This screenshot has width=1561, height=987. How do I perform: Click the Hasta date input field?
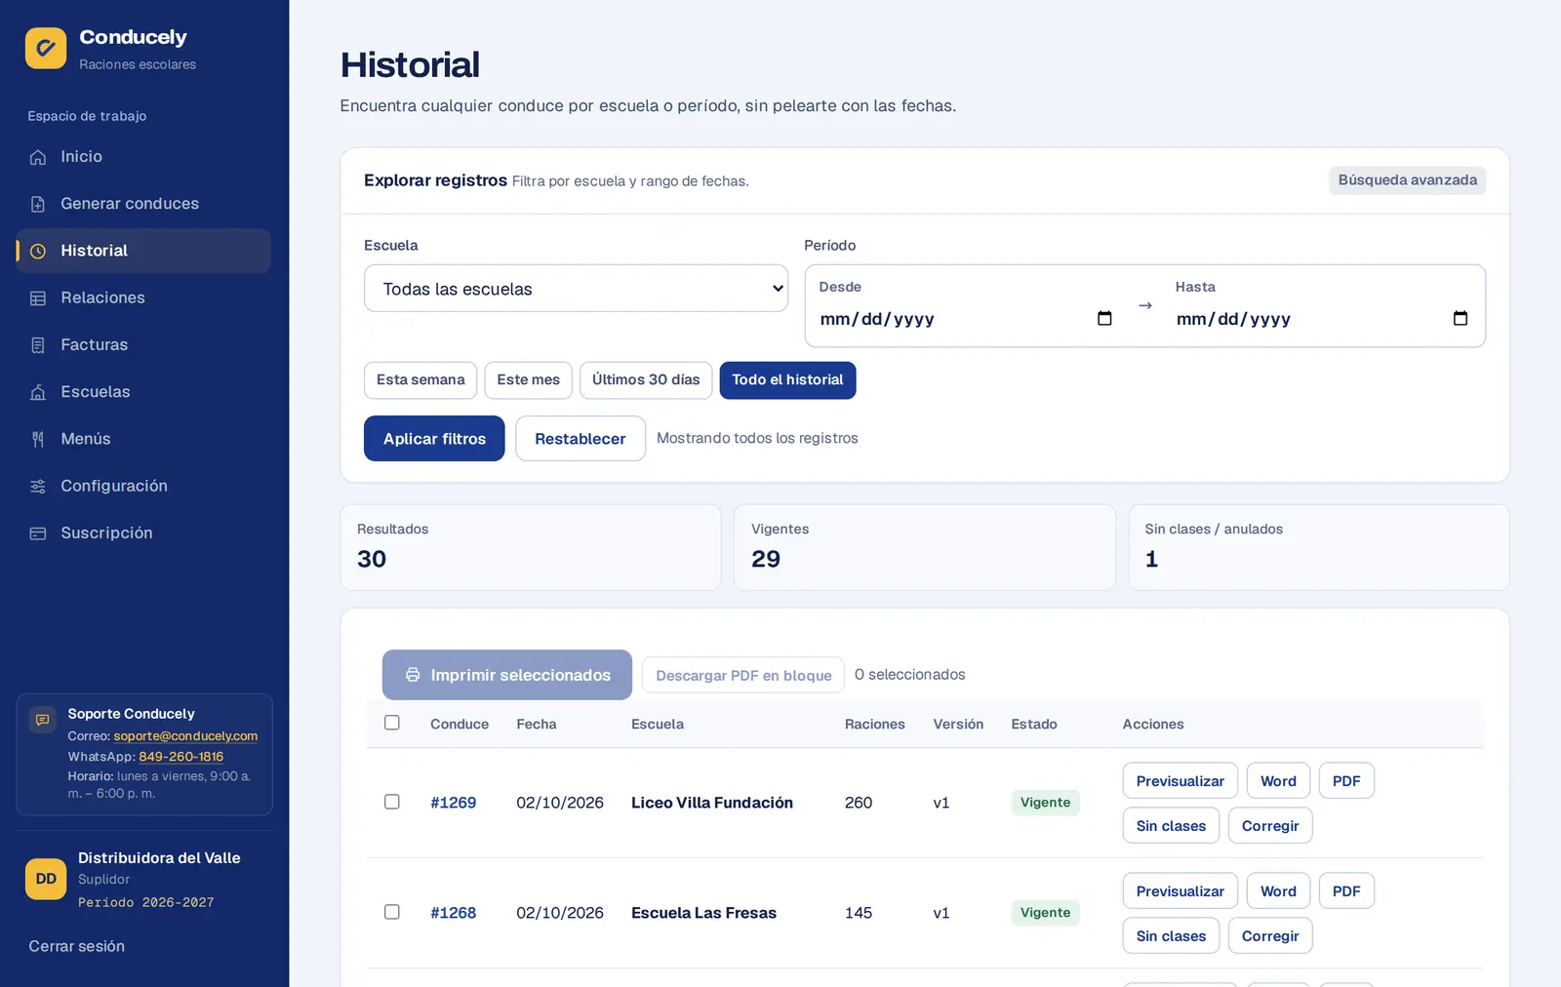coord(1322,319)
